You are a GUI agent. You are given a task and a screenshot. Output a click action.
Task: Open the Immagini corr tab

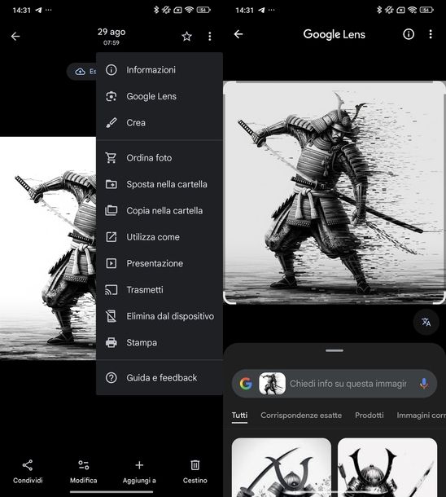[421, 416]
